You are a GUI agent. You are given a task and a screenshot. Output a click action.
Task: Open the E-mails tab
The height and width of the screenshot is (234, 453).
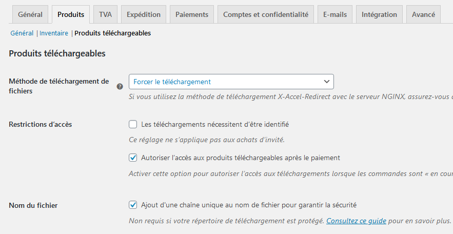click(x=335, y=14)
